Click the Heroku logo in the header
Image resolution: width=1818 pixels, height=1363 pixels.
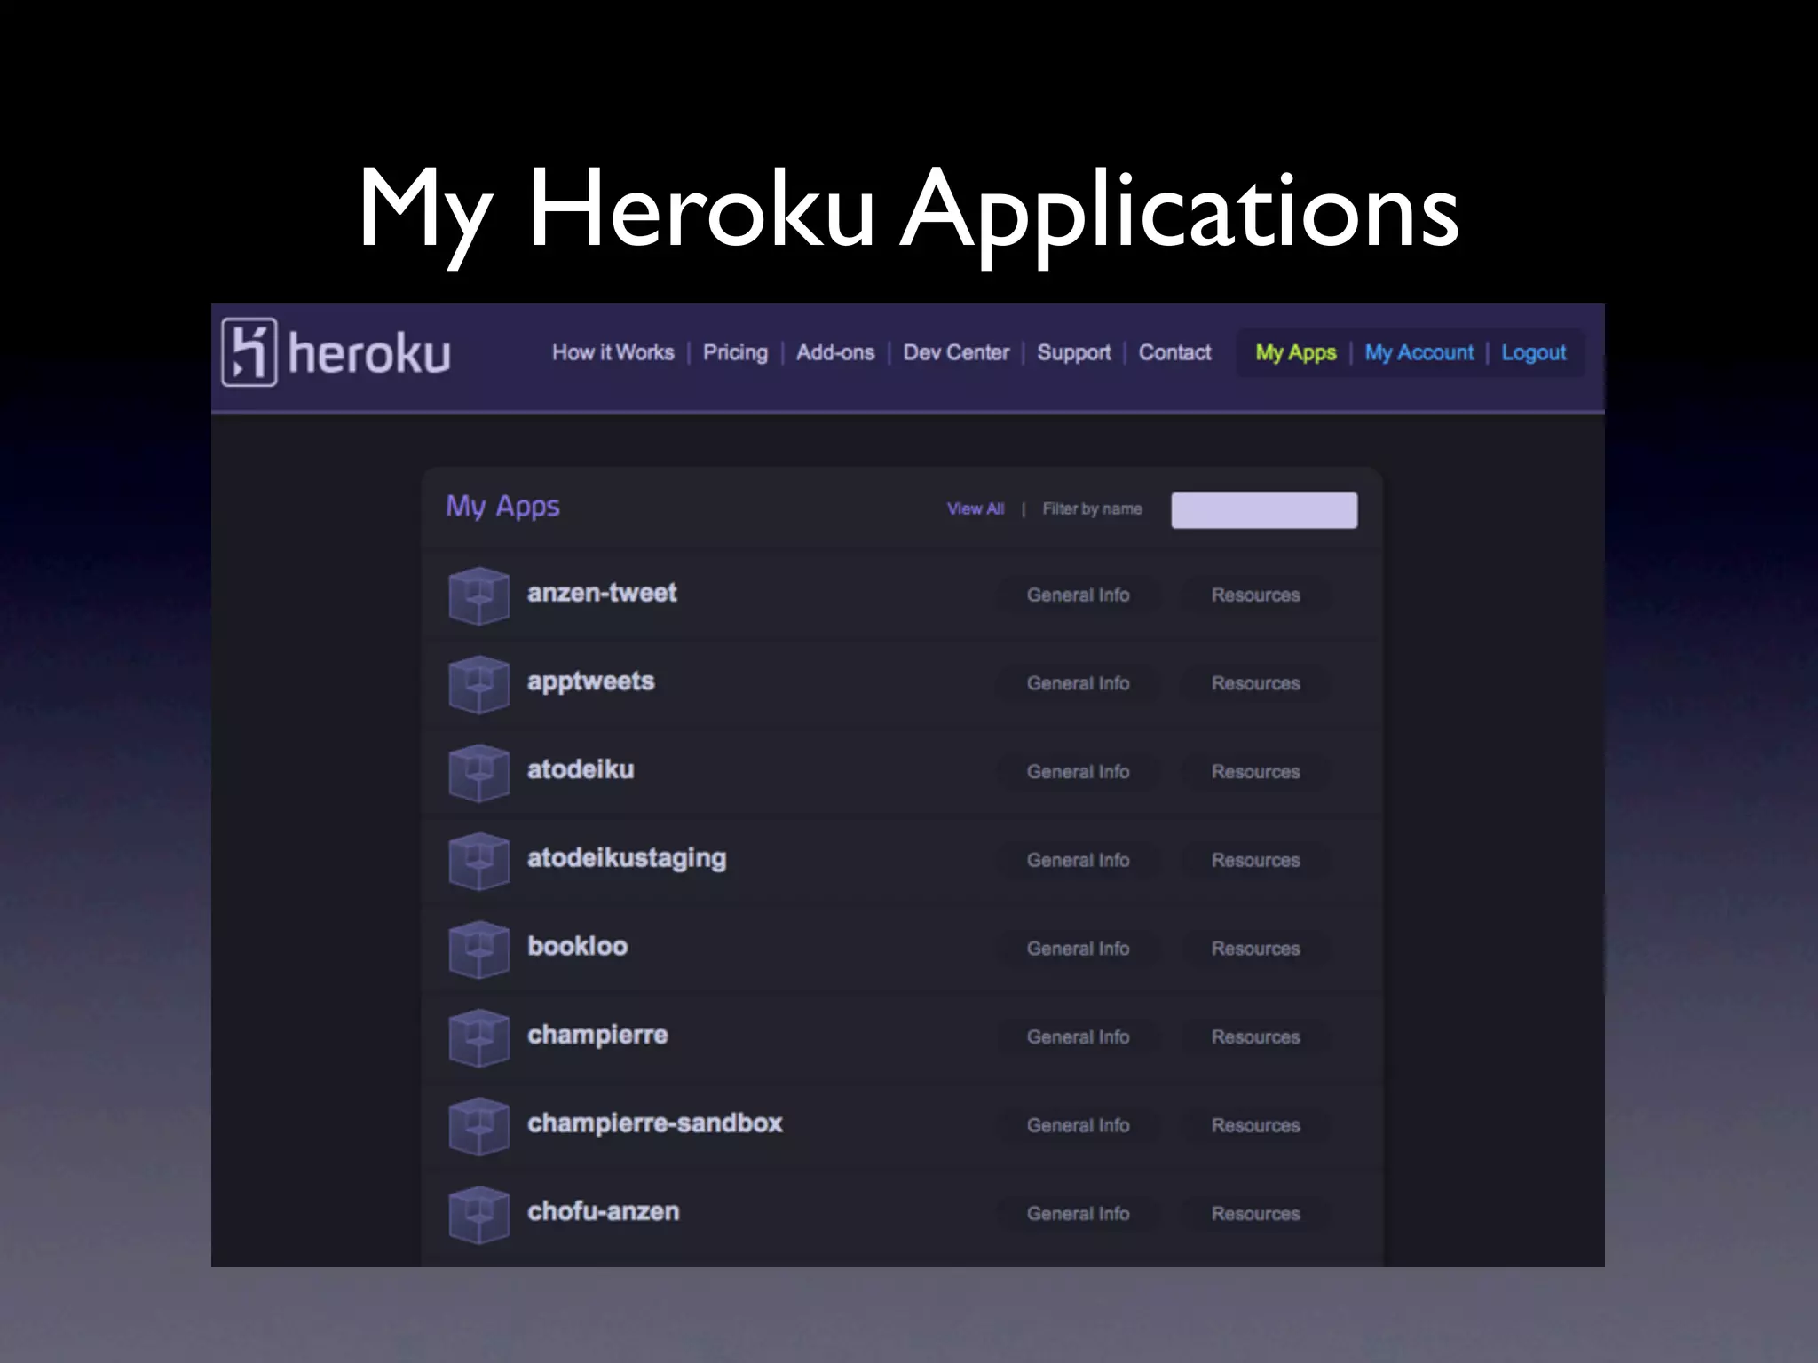[x=336, y=352]
